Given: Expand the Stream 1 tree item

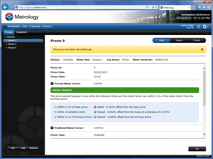Looking at the screenshot, I should pos(6,40).
